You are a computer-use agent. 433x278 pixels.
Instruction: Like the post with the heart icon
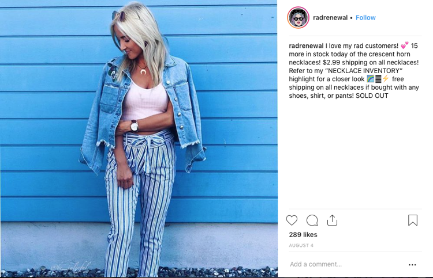tap(292, 220)
